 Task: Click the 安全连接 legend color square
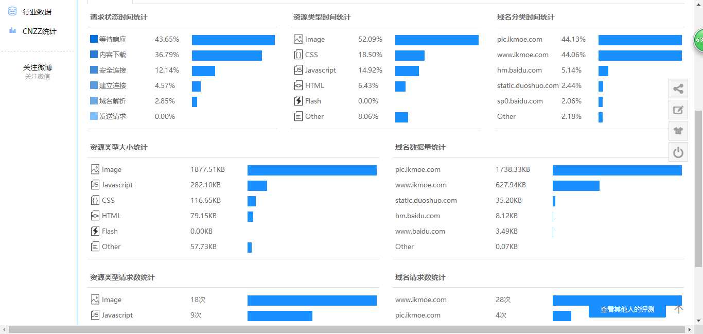click(94, 70)
